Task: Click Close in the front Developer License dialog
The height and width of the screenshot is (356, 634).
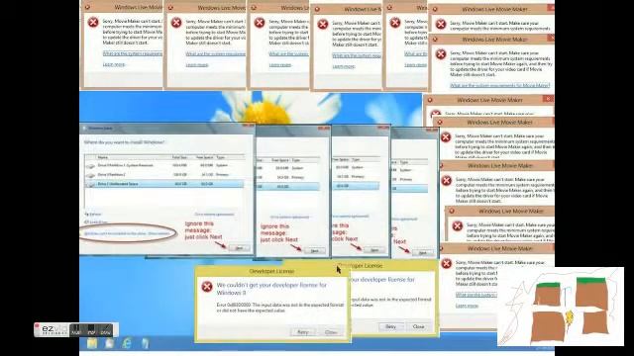Action: 331,332
